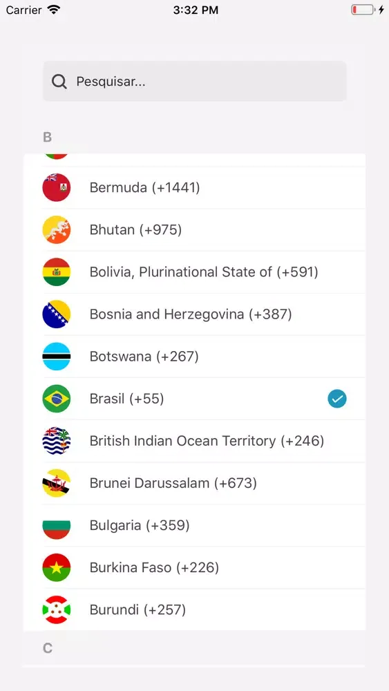Select Bulgaria (+359) from the list
This screenshot has width=389, height=691.
click(x=194, y=525)
